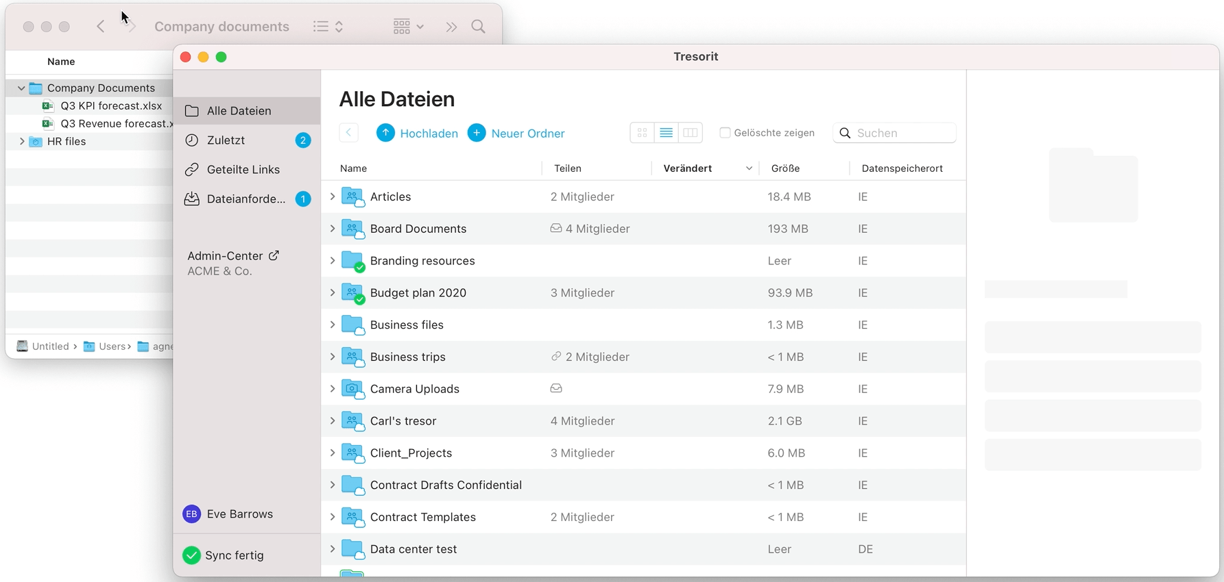Click the Business trips folder icon
Screen dimensions: 1224x582
pyautogui.click(x=352, y=357)
